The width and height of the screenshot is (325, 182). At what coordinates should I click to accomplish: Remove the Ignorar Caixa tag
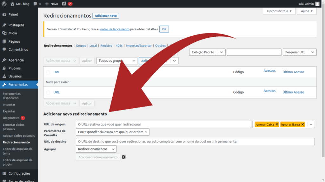(277, 124)
